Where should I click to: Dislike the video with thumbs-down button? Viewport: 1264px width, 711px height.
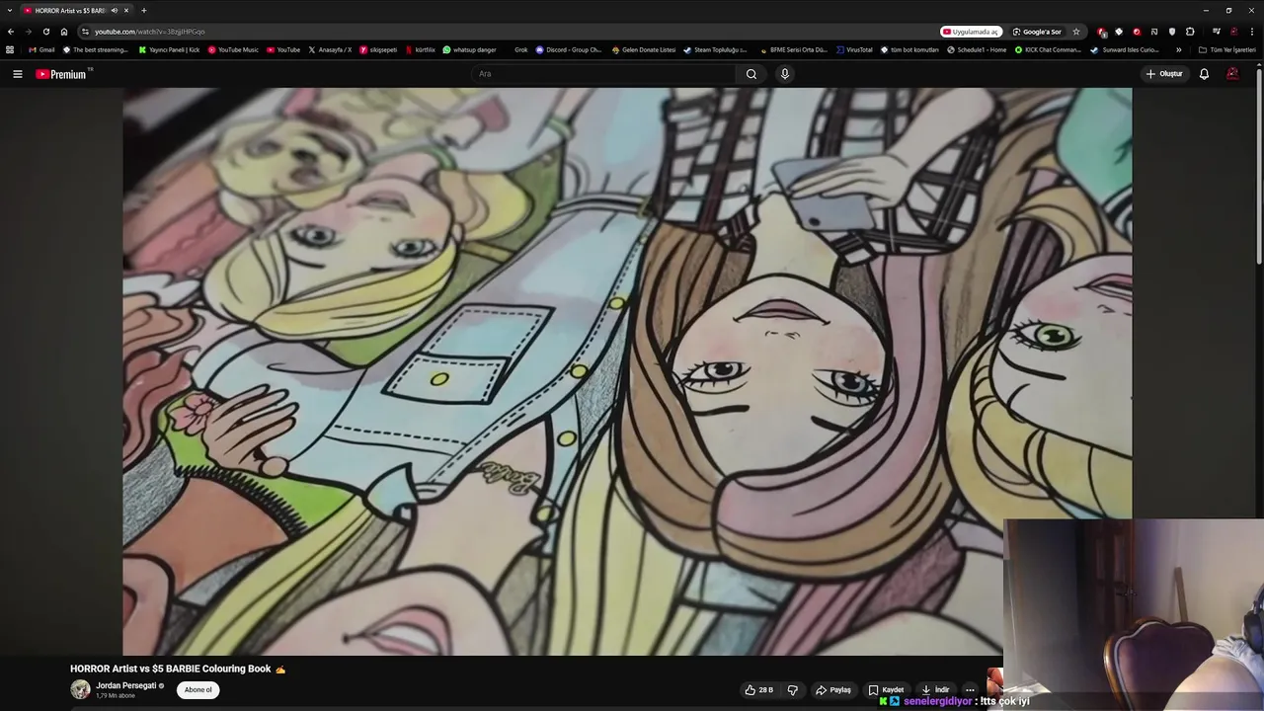tap(792, 690)
